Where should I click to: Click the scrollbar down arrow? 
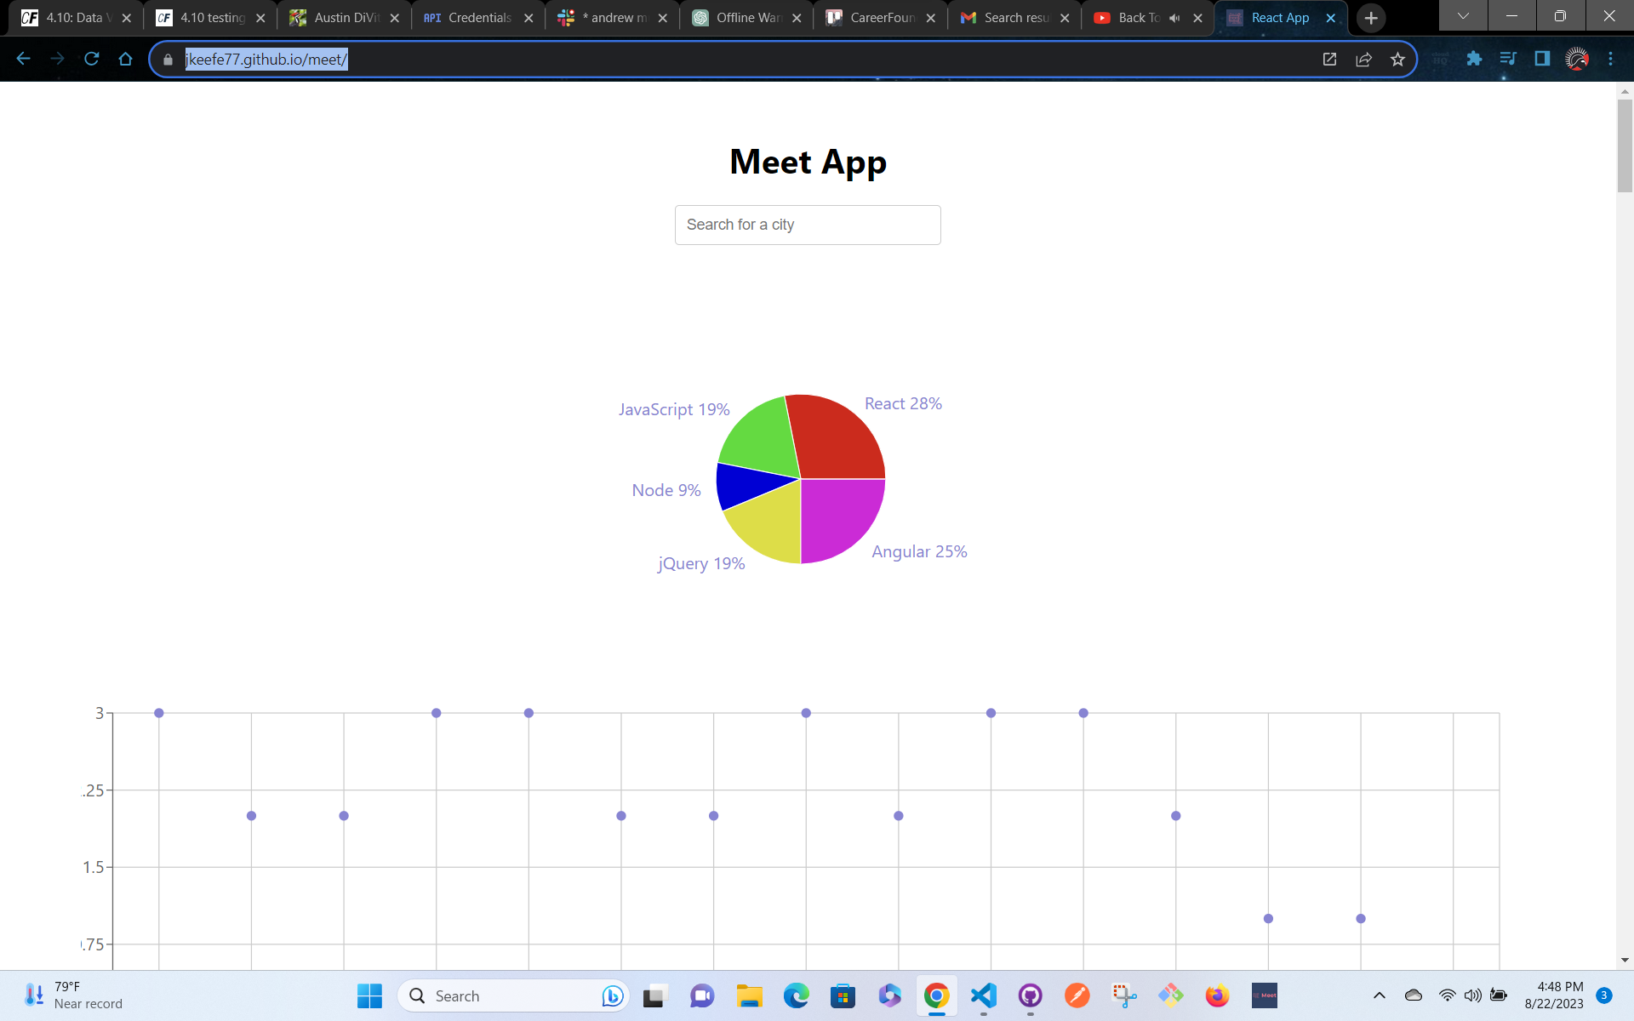(1625, 960)
